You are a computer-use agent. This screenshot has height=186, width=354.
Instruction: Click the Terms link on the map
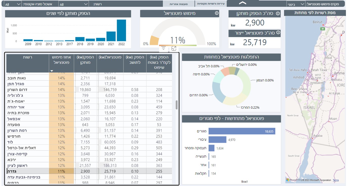pos(336,180)
